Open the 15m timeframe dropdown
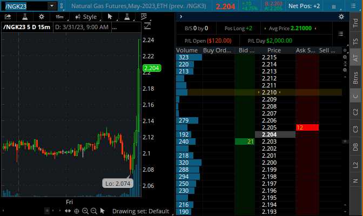The height and width of the screenshot is (216, 363). click(x=60, y=17)
